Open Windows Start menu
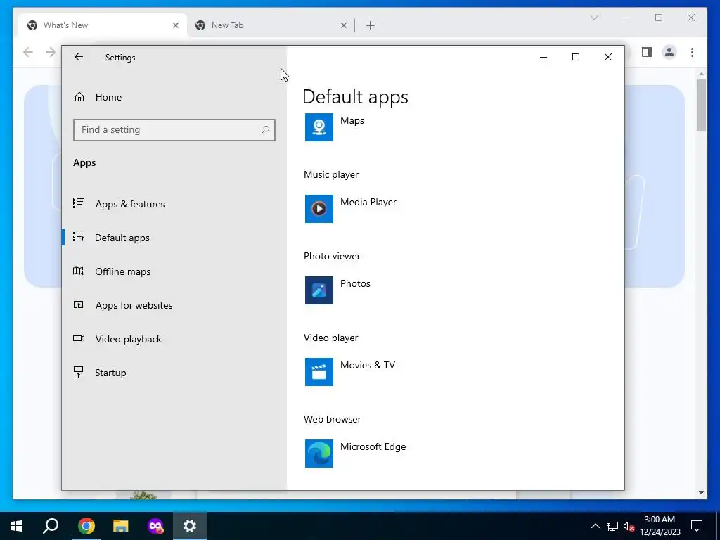 pos(17,526)
